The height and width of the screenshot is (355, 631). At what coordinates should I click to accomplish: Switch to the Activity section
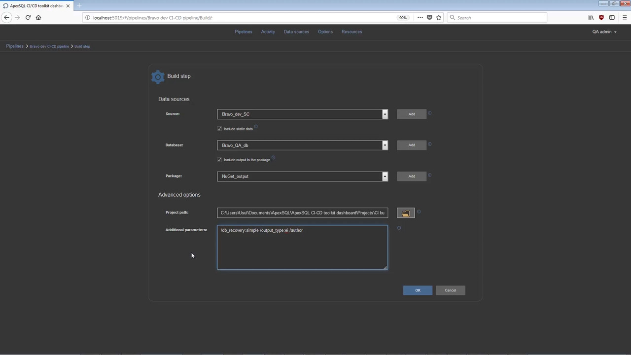pyautogui.click(x=268, y=32)
